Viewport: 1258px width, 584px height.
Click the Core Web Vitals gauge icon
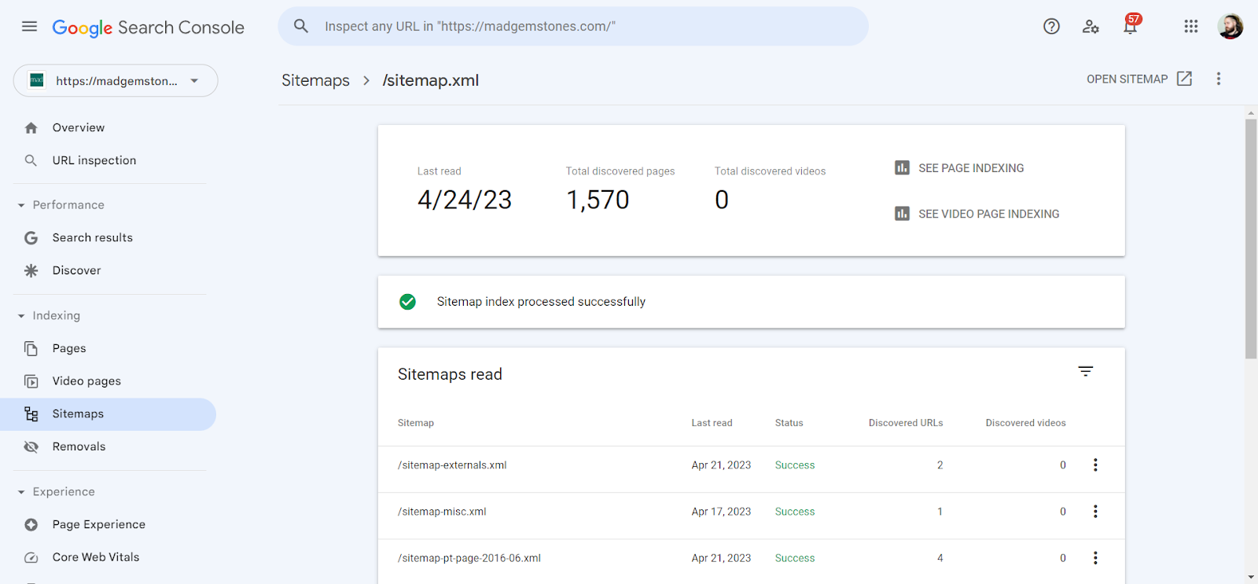(31, 557)
